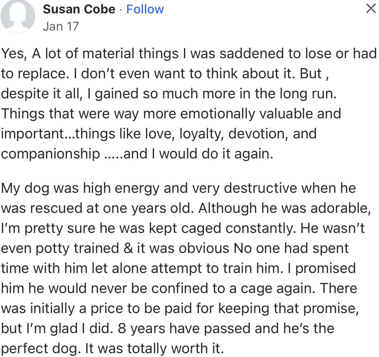The height and width of the screenshot is (357, 379).
Task: Click the line "despite it all, I gained so much more"
Action: tap(169, 94)
